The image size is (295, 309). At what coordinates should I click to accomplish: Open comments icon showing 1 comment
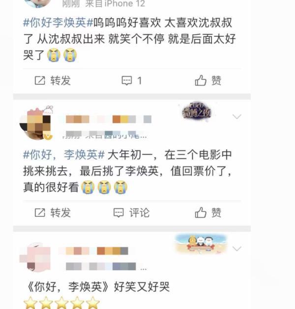pos(127,80)
